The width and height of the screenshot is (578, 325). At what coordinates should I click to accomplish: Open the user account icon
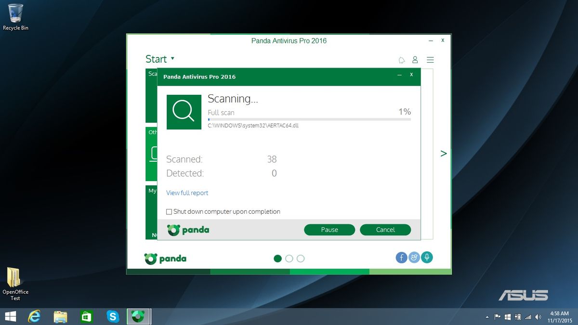(x=415, y=60)
